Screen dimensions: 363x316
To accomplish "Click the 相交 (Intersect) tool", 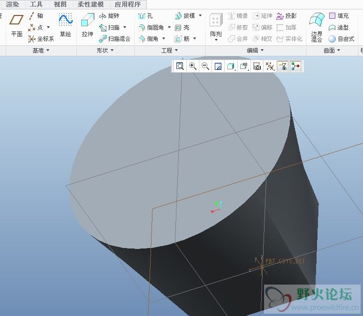I will click(262, 38).
